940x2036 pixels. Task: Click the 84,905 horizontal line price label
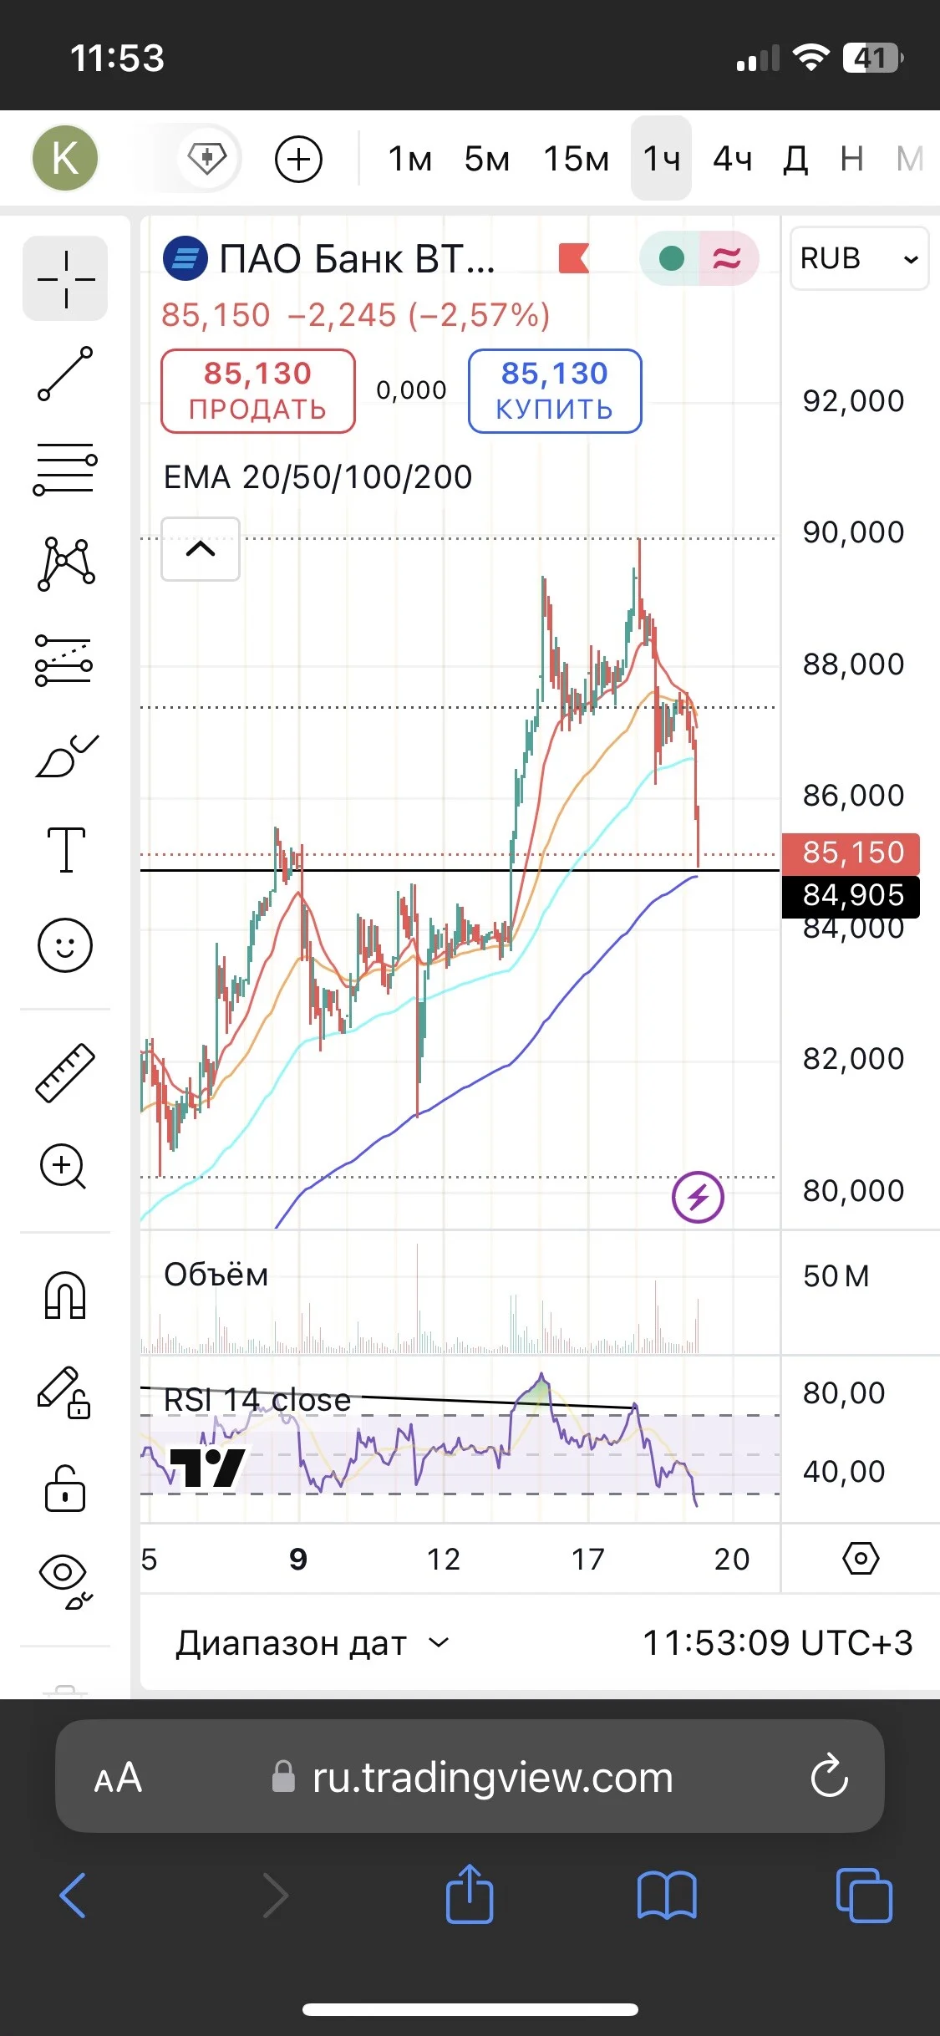pos(851,896)
